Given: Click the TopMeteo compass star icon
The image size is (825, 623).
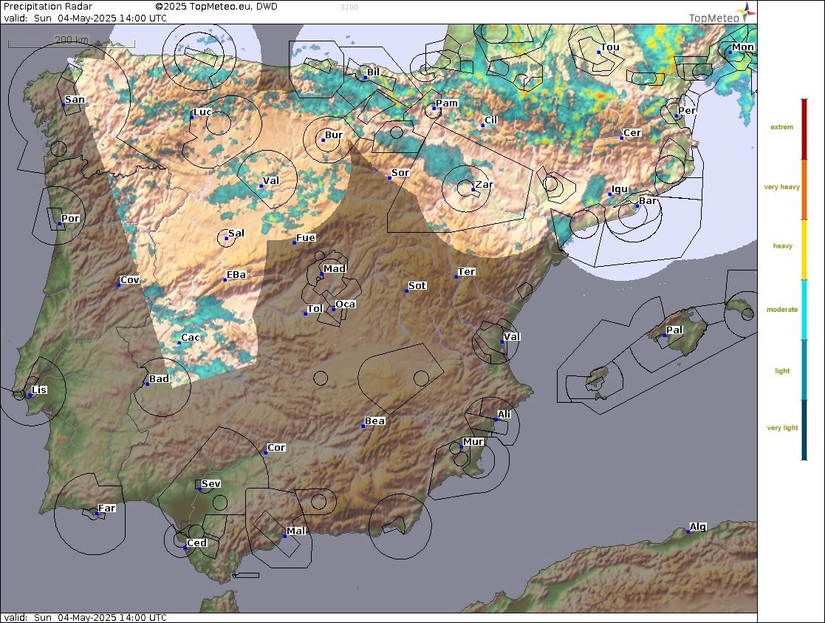Looking at the screenshot, I should coord(747,11).
